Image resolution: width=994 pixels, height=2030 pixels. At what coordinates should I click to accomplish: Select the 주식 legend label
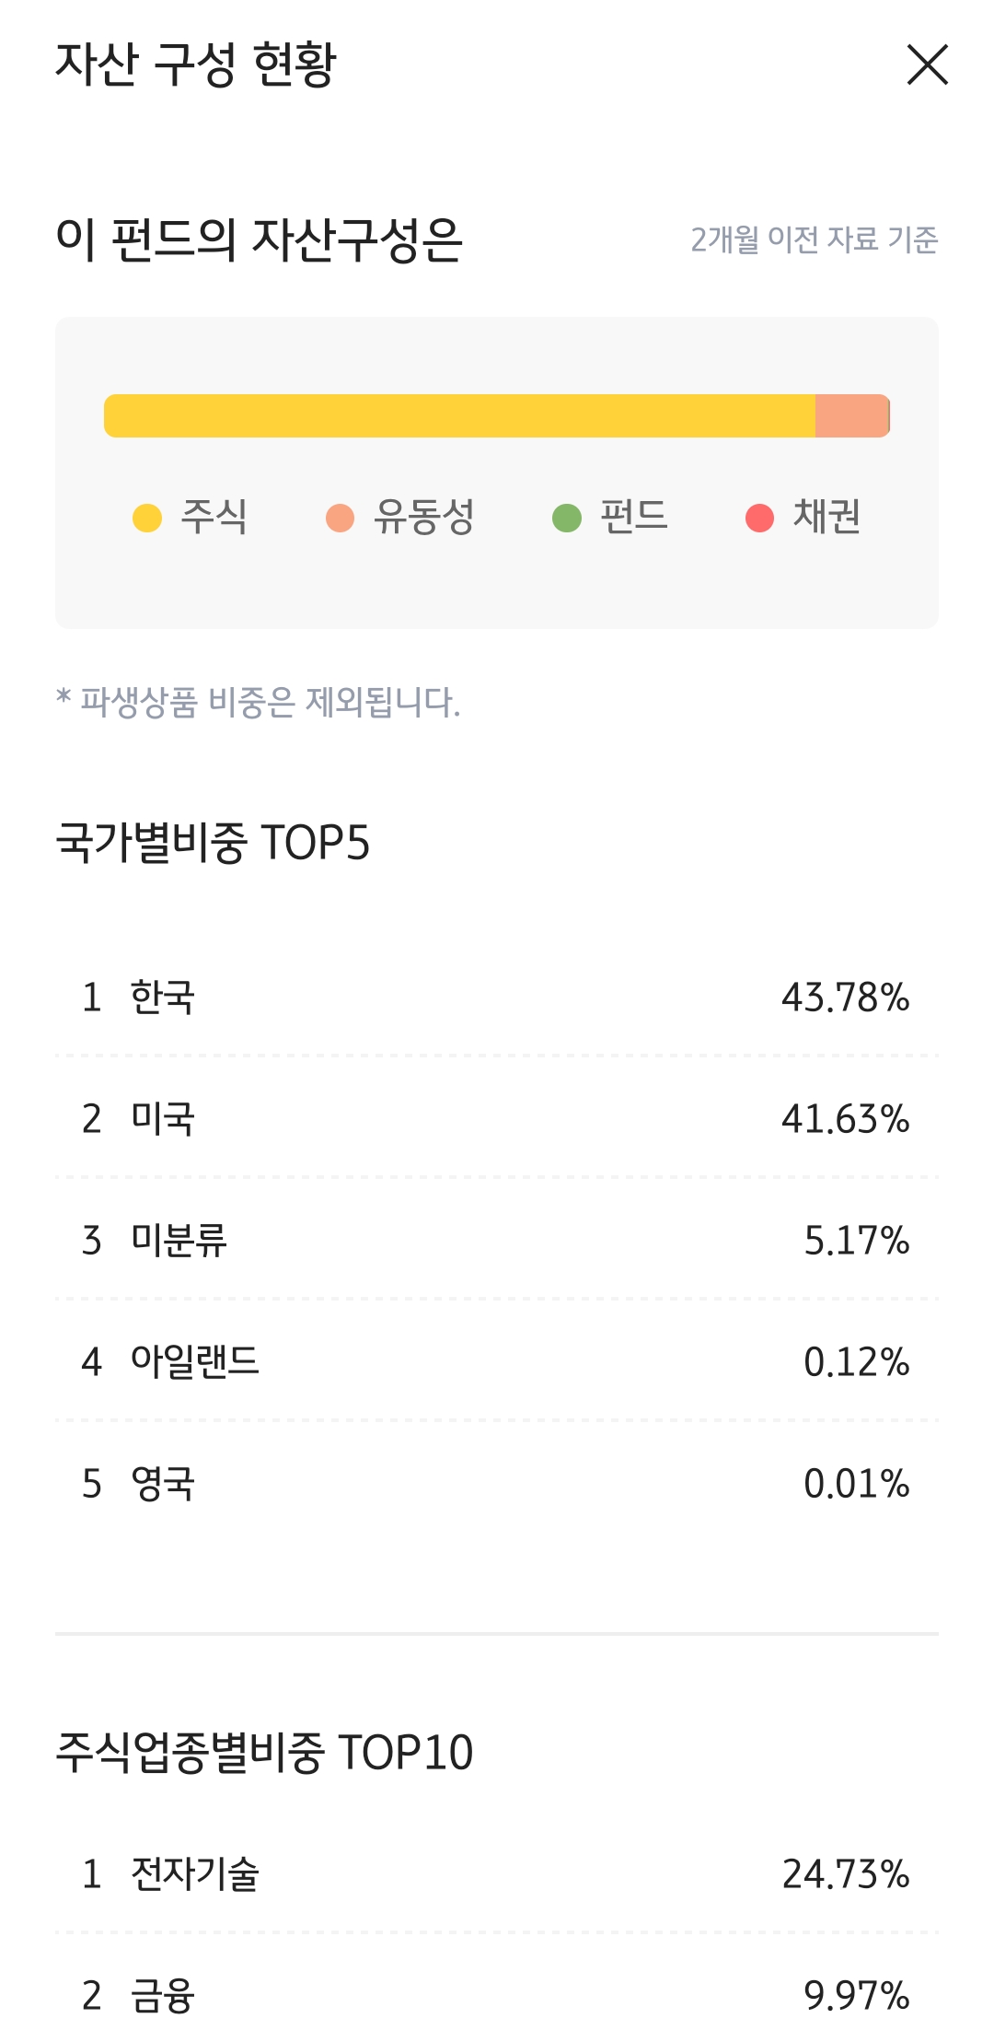click(214, 517)
